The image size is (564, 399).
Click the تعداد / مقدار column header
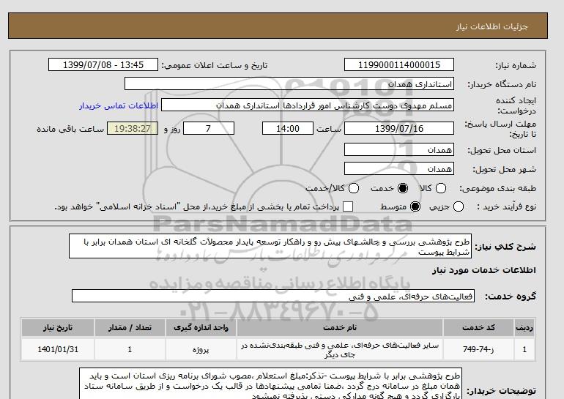tap(130, 328)
